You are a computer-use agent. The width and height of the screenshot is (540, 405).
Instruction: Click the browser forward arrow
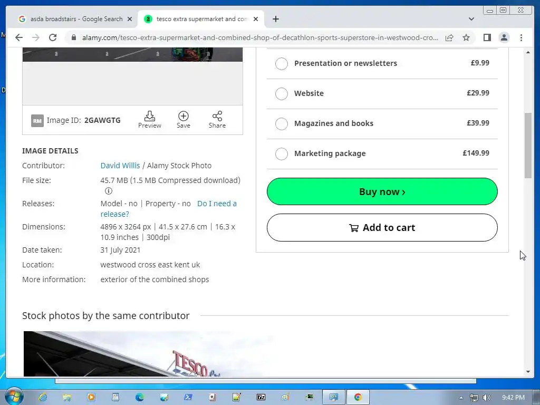(36, 37)
